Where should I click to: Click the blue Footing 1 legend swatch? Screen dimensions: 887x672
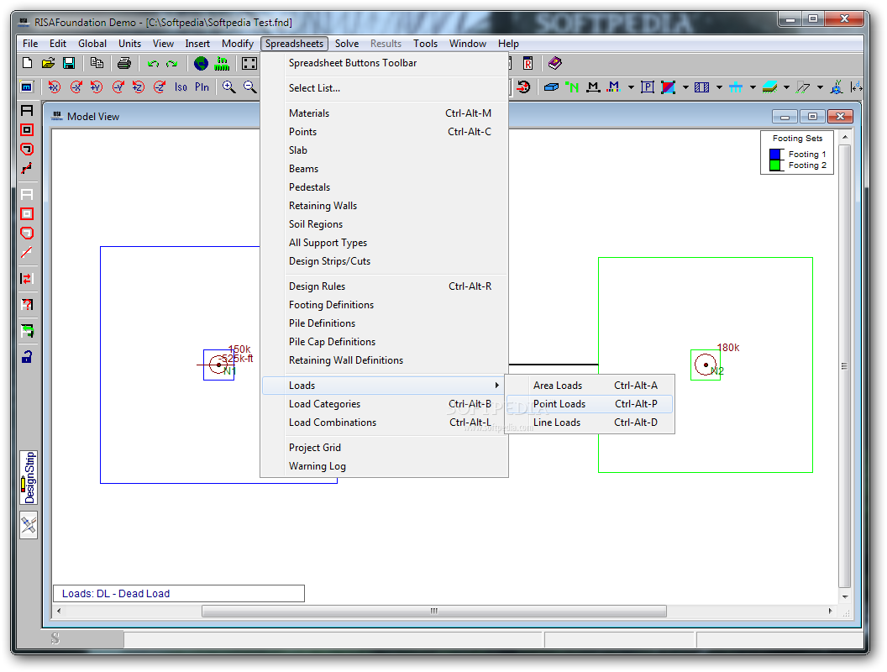pos(776,155)
